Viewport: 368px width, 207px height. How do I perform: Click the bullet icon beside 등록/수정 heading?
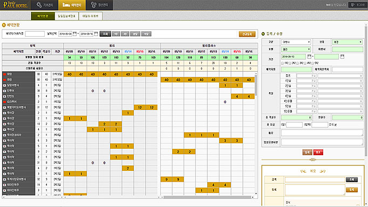(263, 34)
